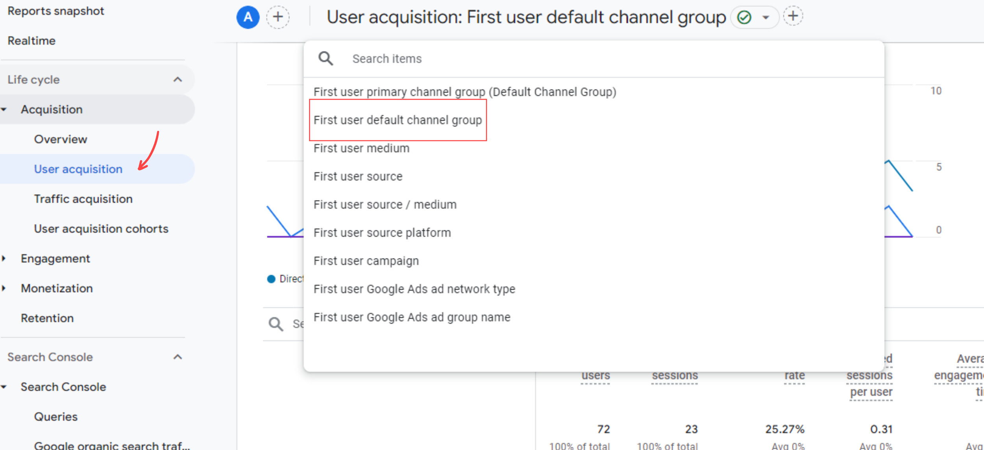Click the sessions total value 23
This screenshot has width=984, height=450.
pyautogui.click(x=691, y=429)
